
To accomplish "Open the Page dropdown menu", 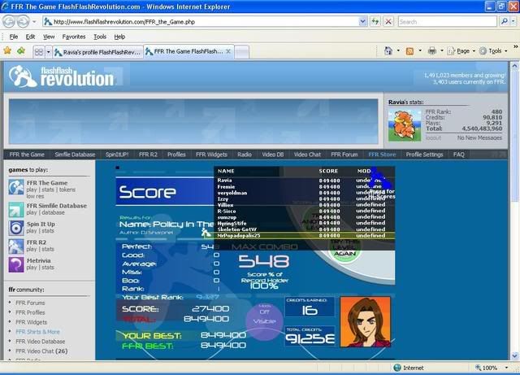I will (x=461, y=51).
